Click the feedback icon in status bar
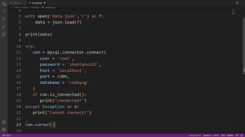The height and width of the screenshot is (137, 245). [237, 135]
